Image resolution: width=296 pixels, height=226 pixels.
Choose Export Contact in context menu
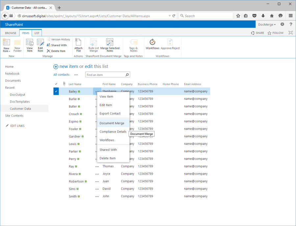(x=113, y=113)
